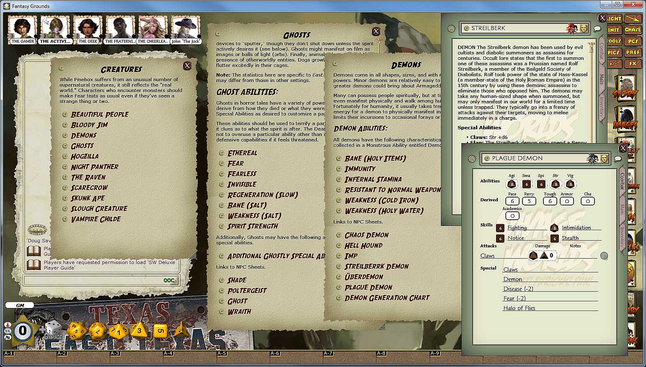Click the Plague Demon token icon

(x=593, y=159)
